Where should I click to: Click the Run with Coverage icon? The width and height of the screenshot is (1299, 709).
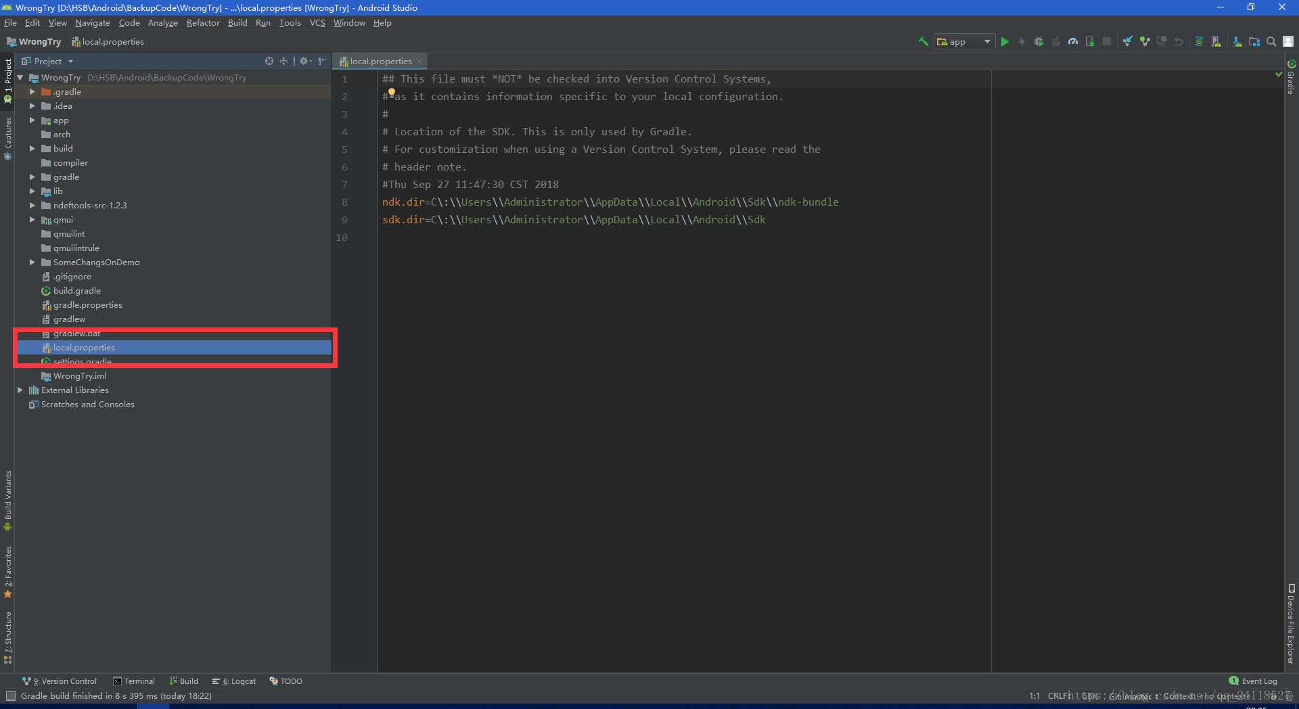point(1055,42)
